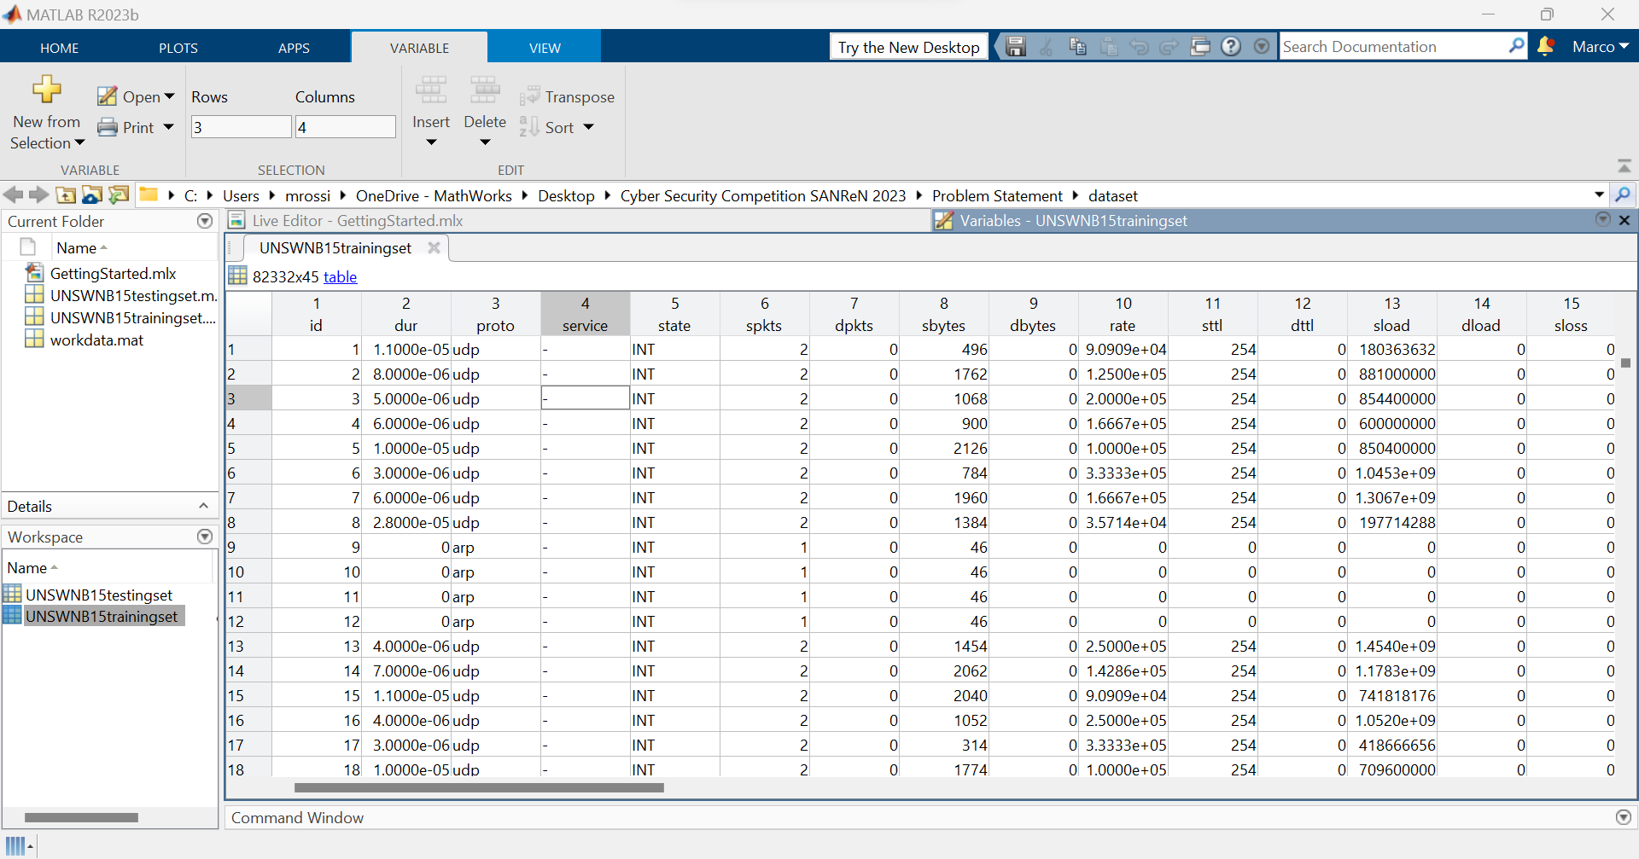
Task: Expand the Delete dropdown arrow
Action: tap(485, 142)
